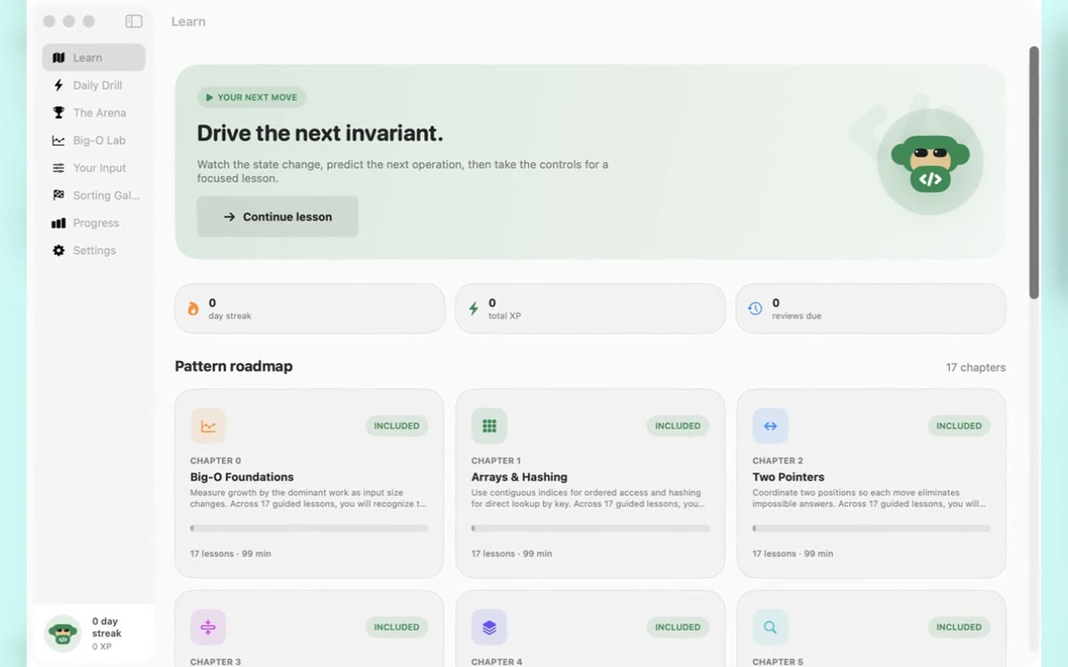Image resolution: width=1068 pixels, height=667 pixels.
Task: Click the monkey avatar in sidebar footer
Action: pos(63,633)
